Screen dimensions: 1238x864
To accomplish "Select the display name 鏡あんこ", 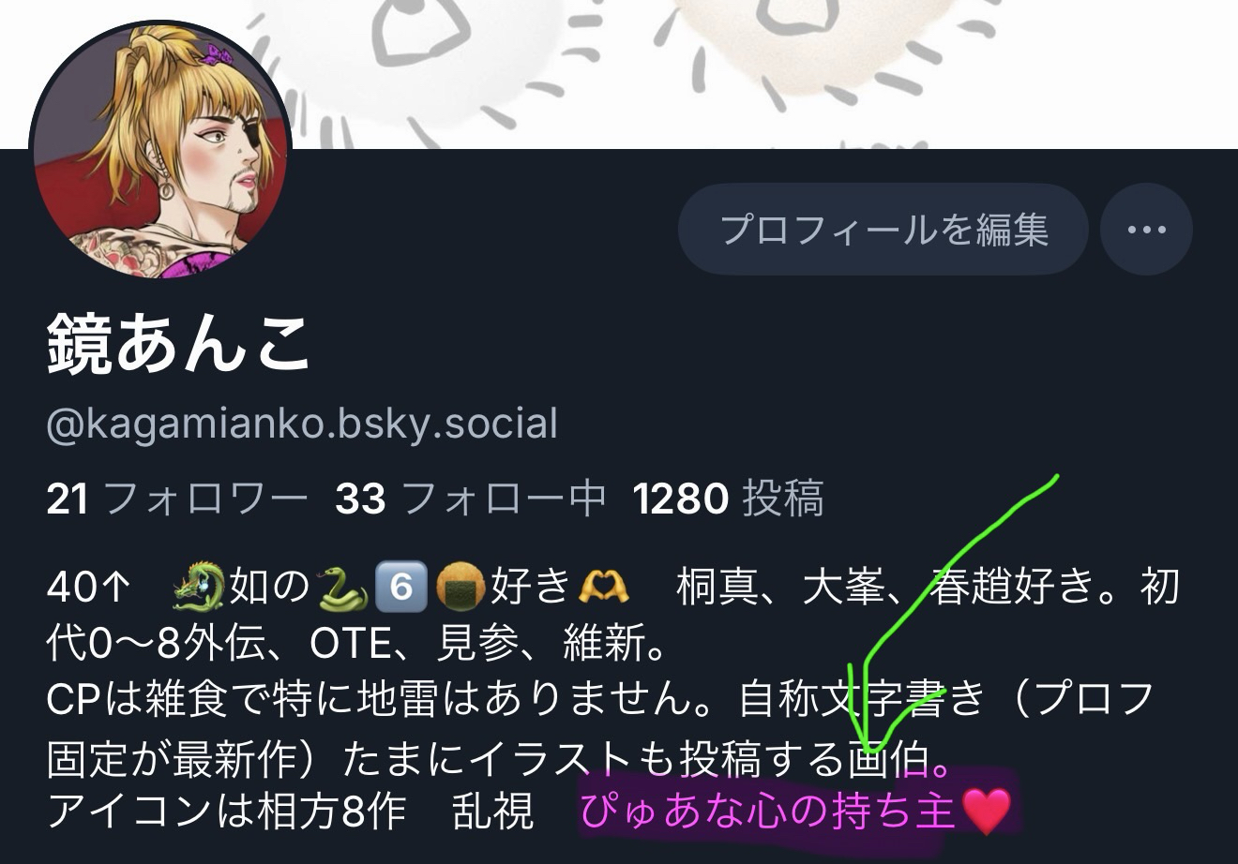I will coord(178,344).
